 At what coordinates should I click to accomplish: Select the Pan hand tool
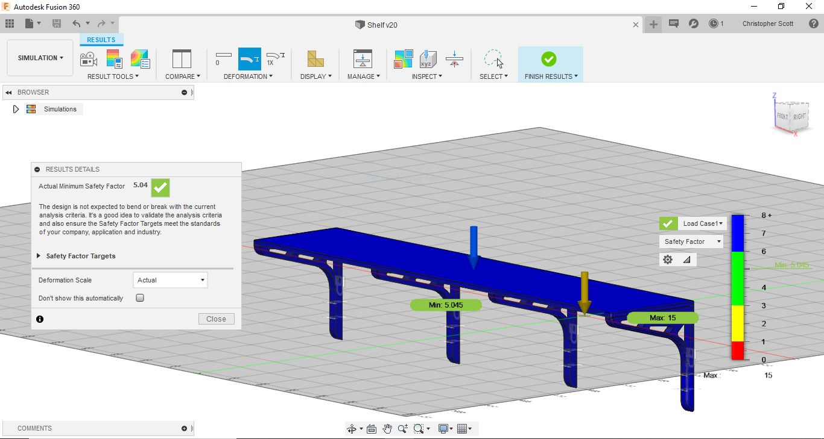387,429
